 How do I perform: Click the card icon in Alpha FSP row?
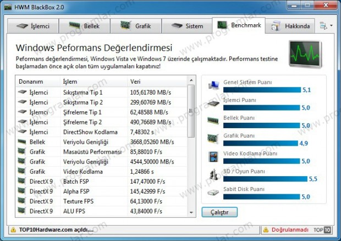coord(22,190)
